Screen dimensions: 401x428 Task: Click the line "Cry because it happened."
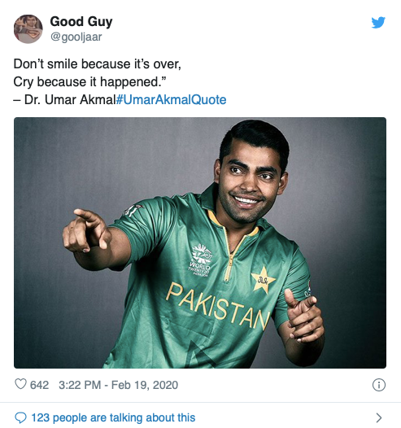pyautogui.click(x=90, y=82)
